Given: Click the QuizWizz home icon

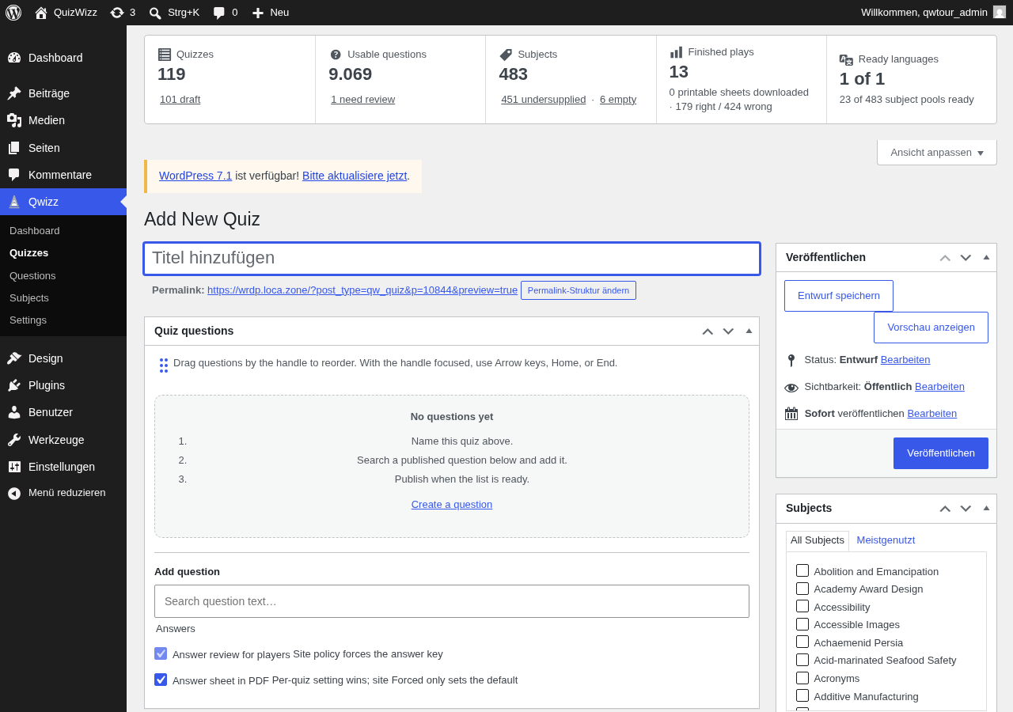Looking at the screenshot, I should click(x=41, y=13).
